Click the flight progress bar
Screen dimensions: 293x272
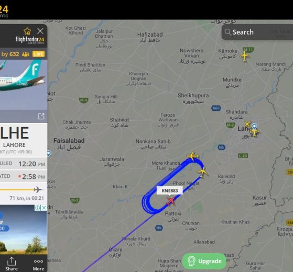tap(21, 190)
